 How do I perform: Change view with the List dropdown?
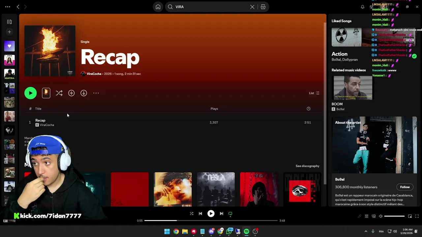[314, 93]
